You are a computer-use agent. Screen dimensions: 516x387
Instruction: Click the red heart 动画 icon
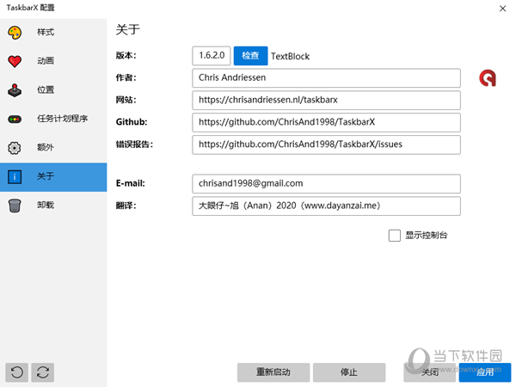(x=15, y=61)
